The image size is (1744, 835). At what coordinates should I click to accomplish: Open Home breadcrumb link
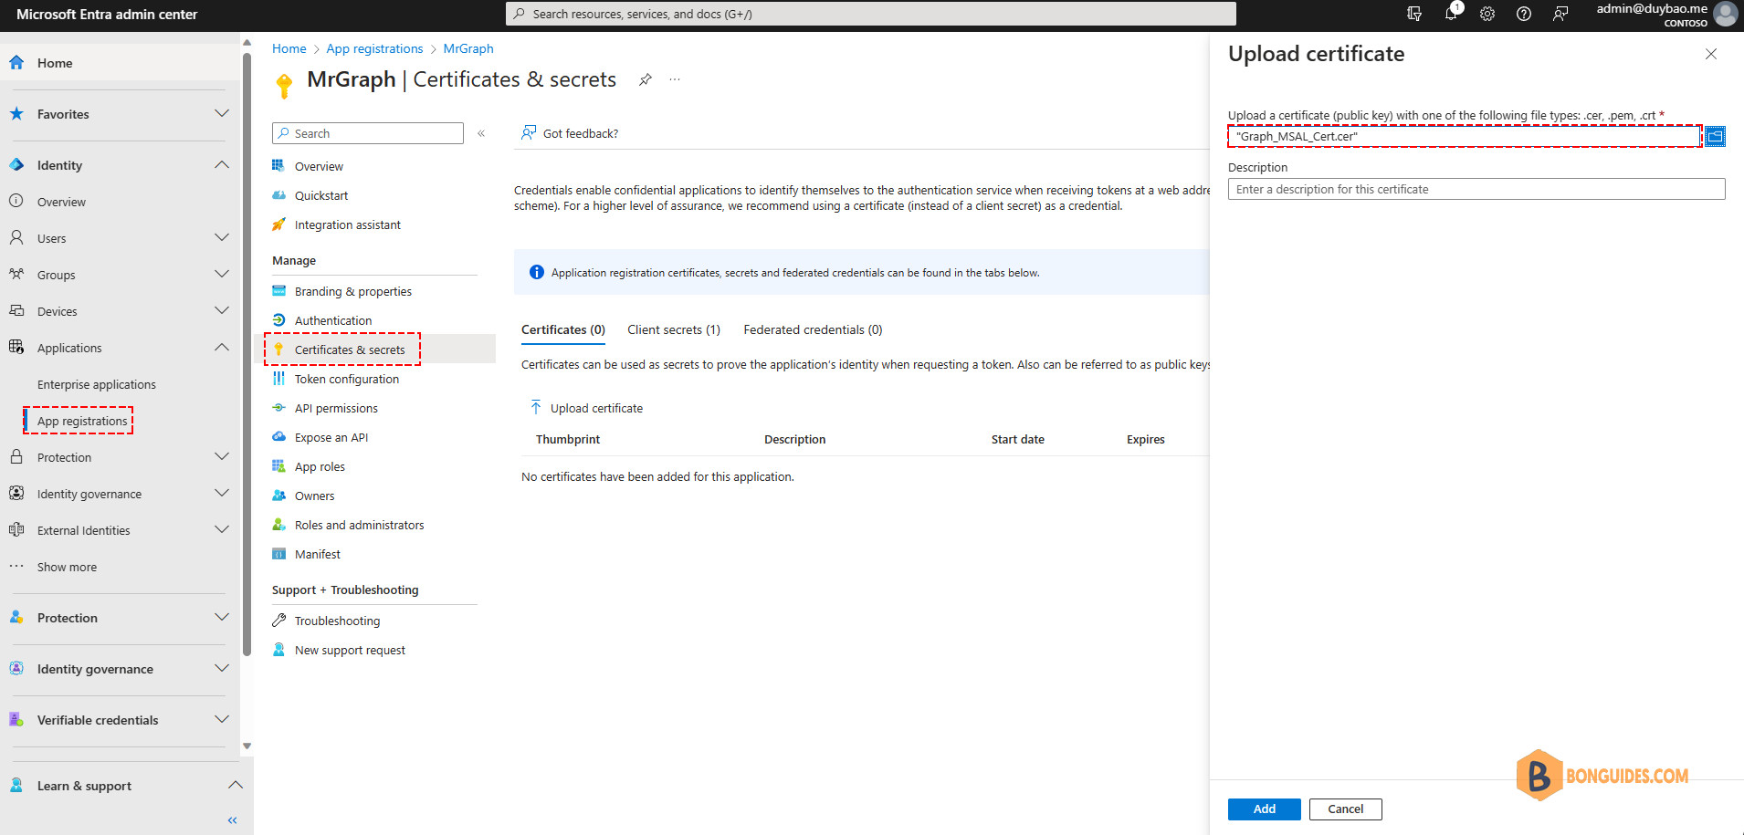[x=289, y=48]
